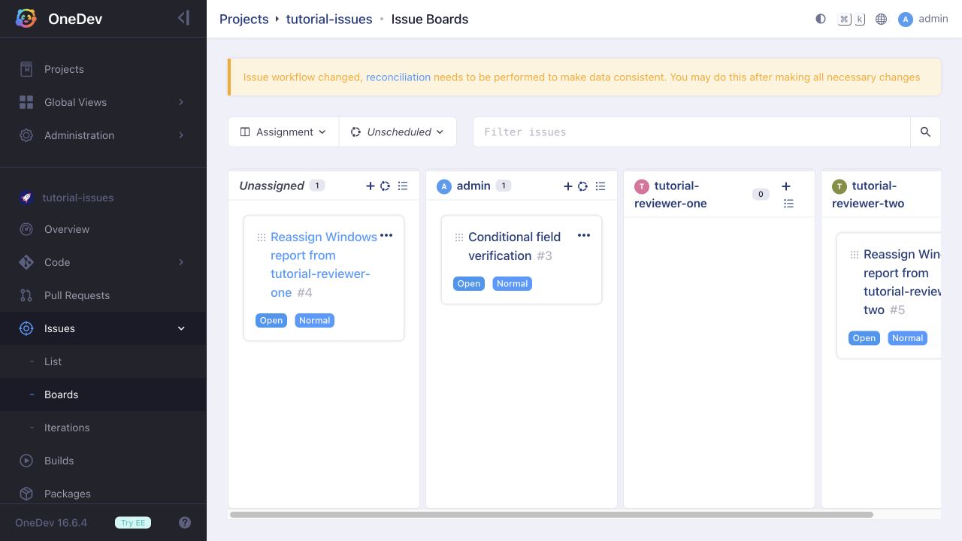Click the Try EE badge
This screenshot has width=962, height=541.
click(133, 523)
